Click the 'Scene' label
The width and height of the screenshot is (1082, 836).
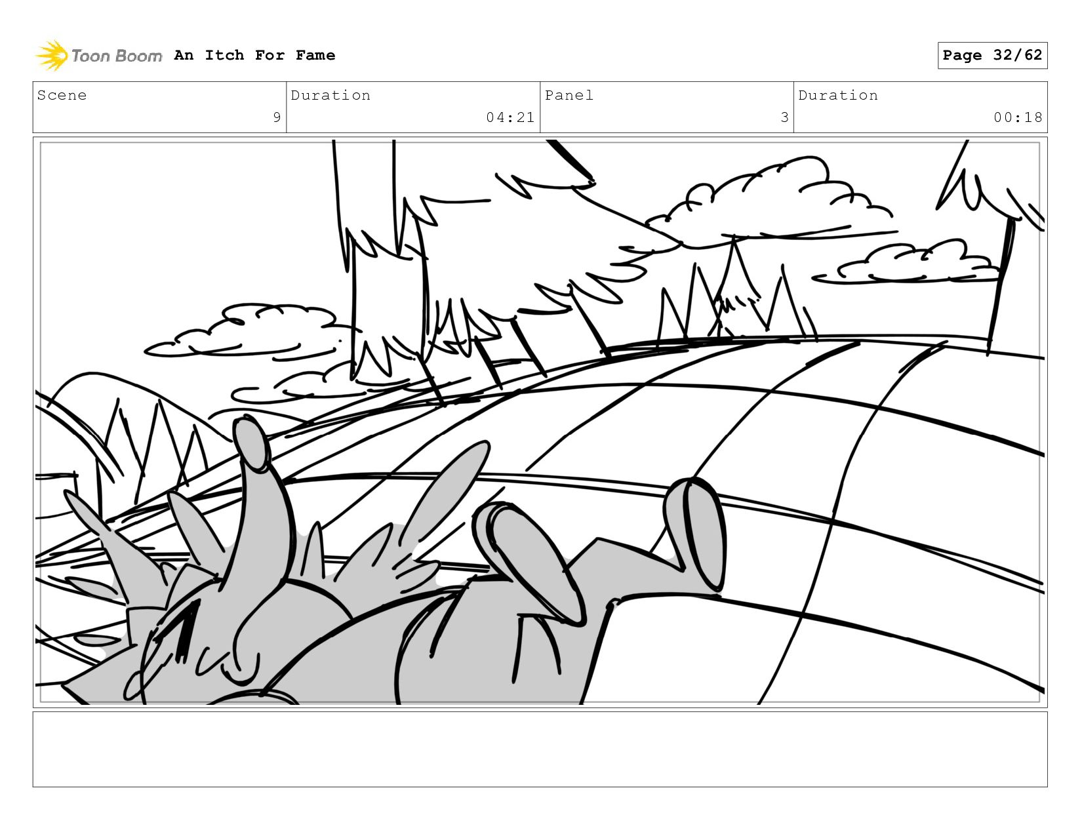[x=62, y=95]
